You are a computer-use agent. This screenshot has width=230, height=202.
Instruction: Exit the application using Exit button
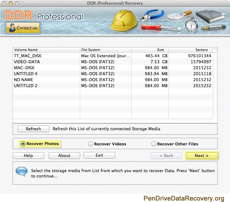[99, 155]
